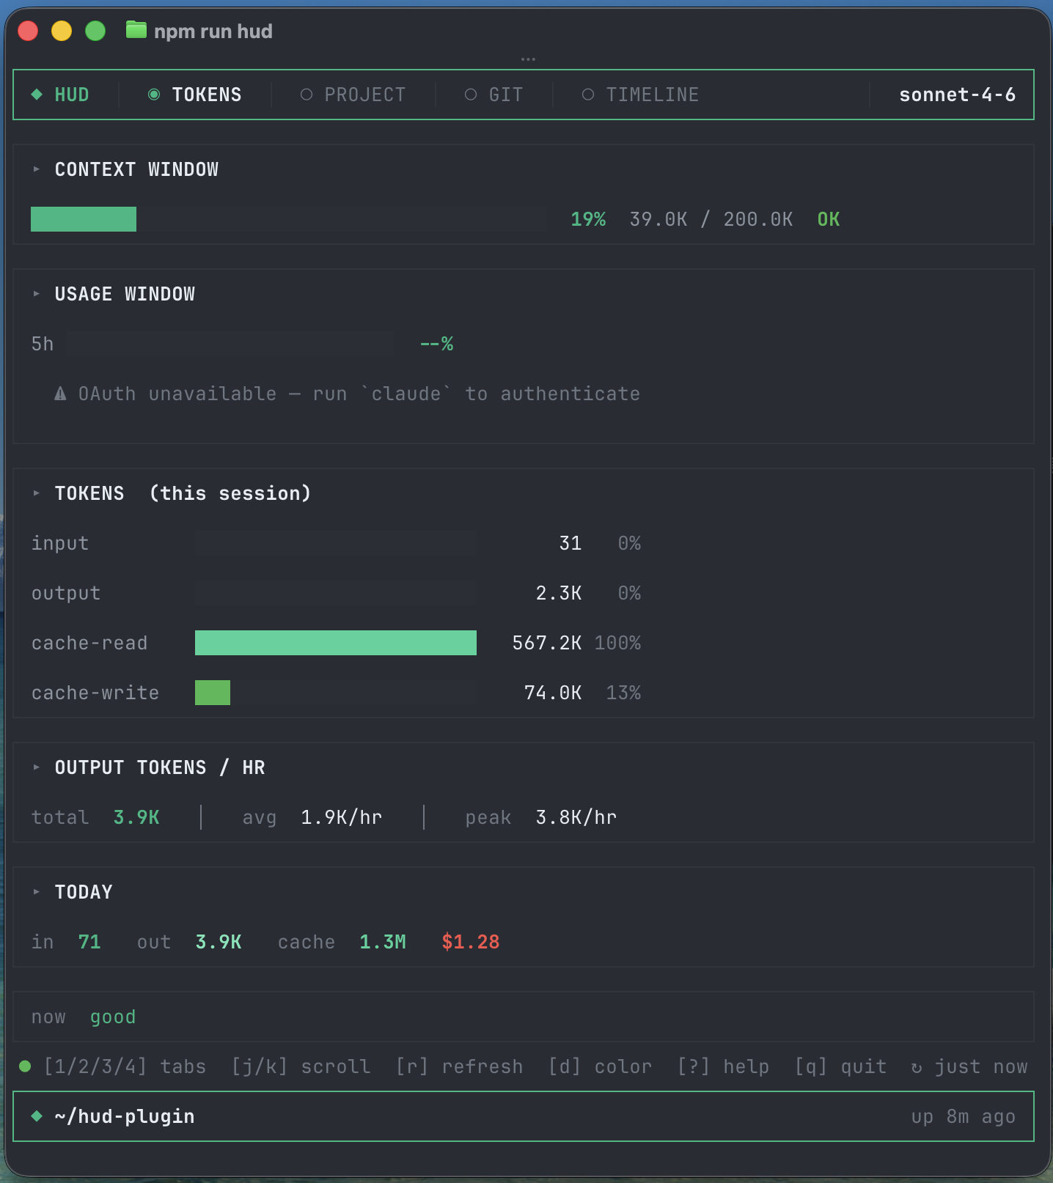Click the green diamond HUD logo icon

tap(37, 95)
